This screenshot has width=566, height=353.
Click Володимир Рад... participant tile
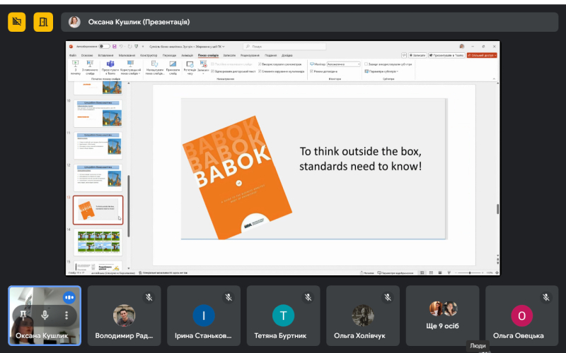pos(125,316)
